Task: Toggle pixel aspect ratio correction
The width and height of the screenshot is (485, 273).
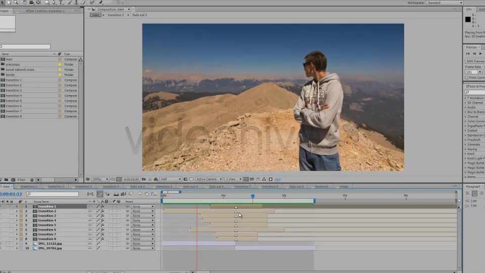Action: pyautogui.click(x=246, y=179)
